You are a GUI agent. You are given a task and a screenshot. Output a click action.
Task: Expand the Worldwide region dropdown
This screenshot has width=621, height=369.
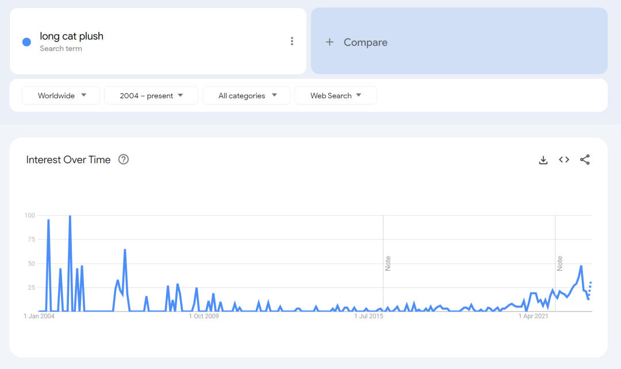click(61, 95)
